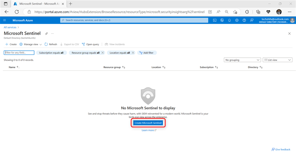The height and width of the screenshot is (155, 296).
Task: Click Create Microsoft Sentinel button
Action: point(148,123)
